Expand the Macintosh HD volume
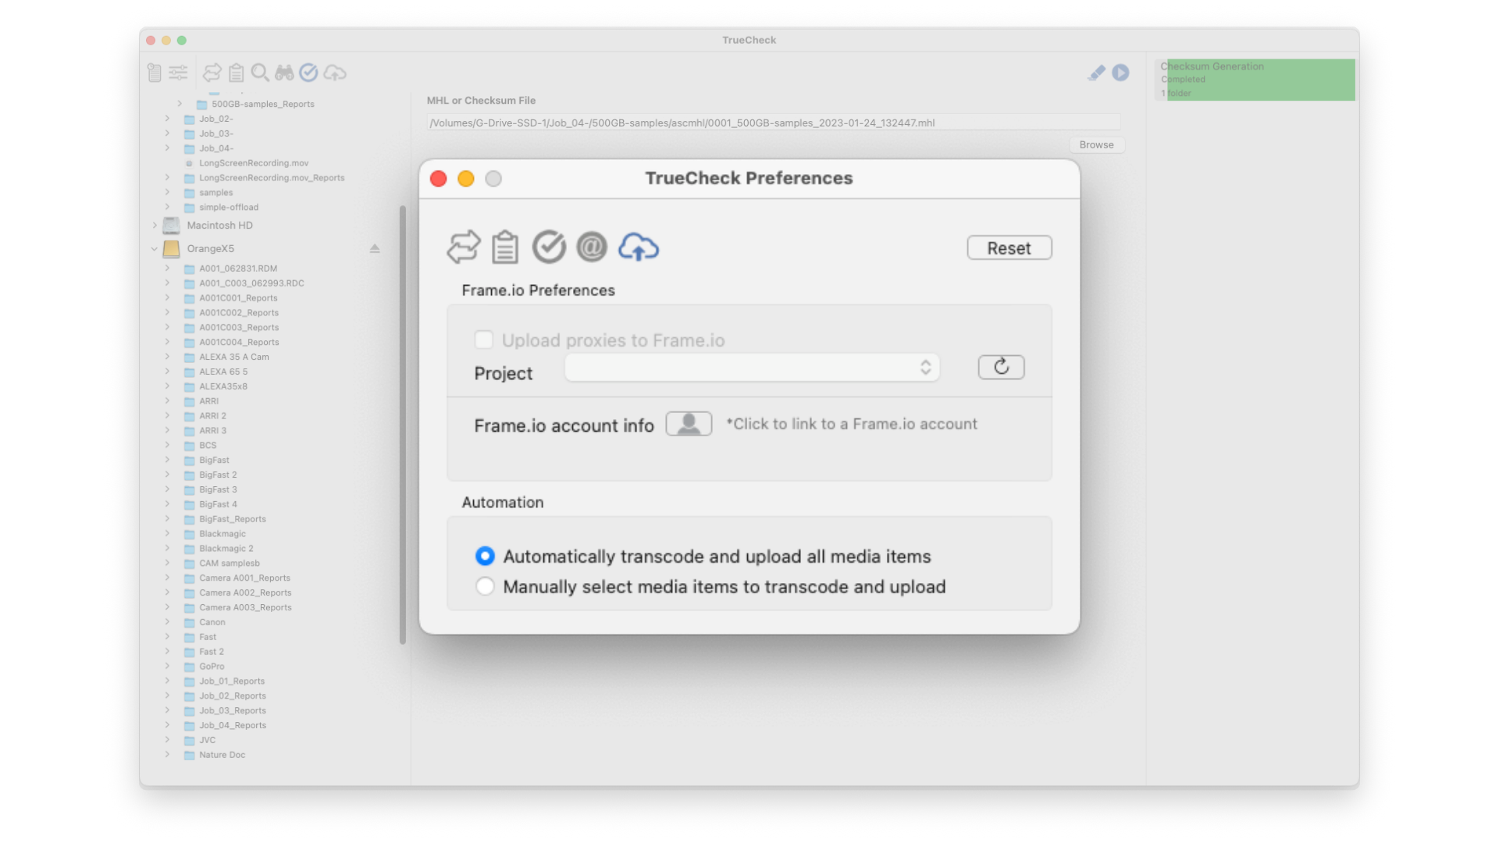This screenshot has height=843, width=1499. tap(155, 226)
